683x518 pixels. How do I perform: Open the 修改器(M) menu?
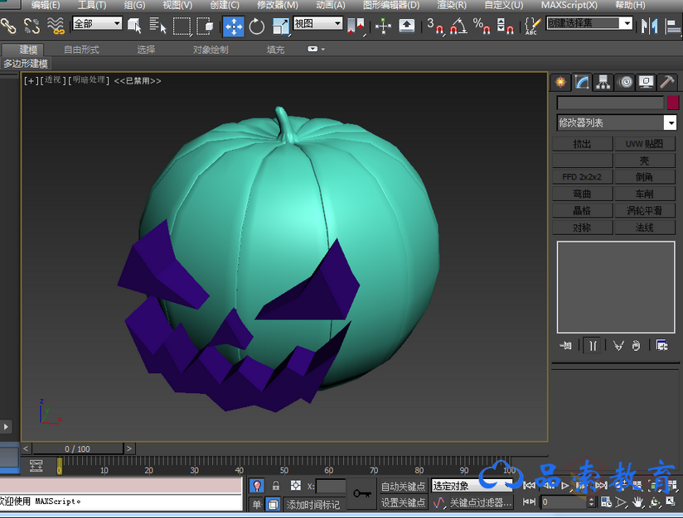[279, 5]
